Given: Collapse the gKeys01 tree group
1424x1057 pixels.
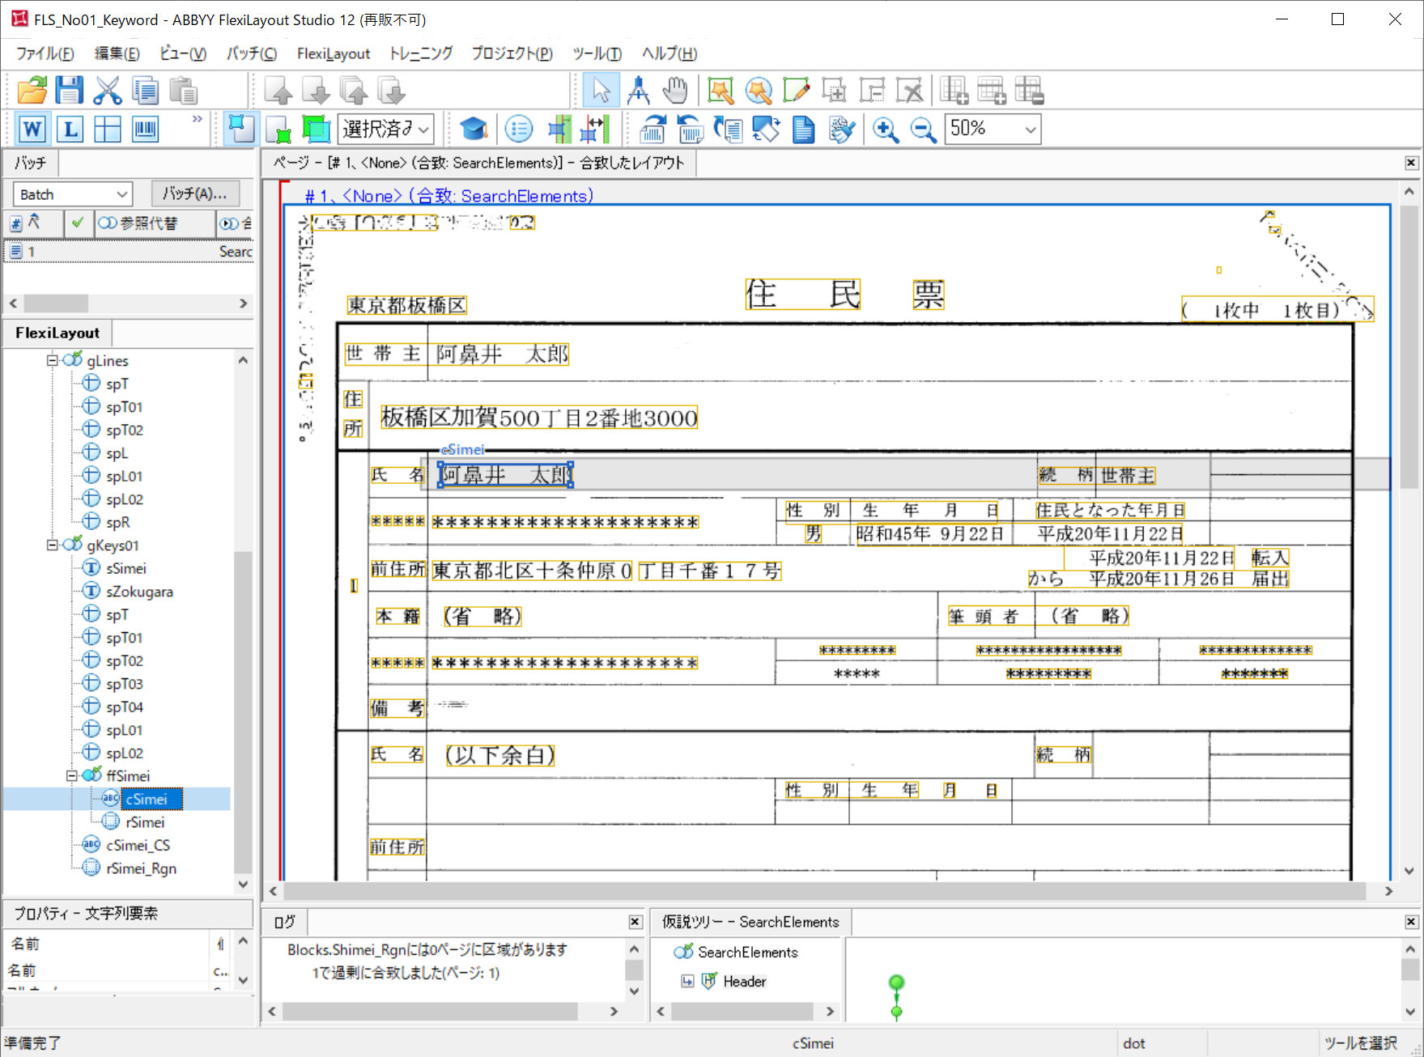Looking at the screenshot, I should coord(52,545).
